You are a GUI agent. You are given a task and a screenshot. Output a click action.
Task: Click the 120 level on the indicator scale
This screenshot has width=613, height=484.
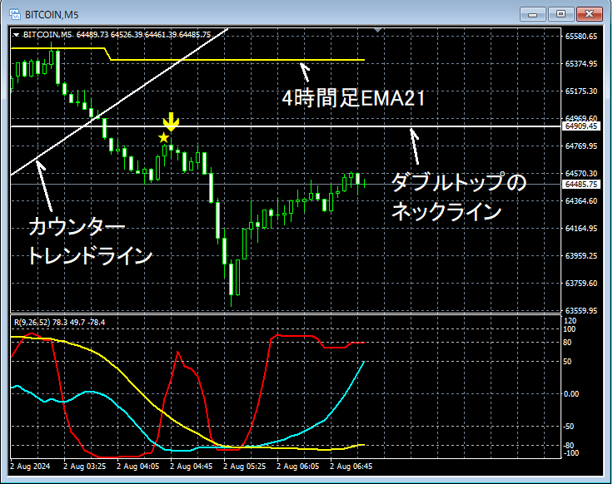click(x=570, y=321)
